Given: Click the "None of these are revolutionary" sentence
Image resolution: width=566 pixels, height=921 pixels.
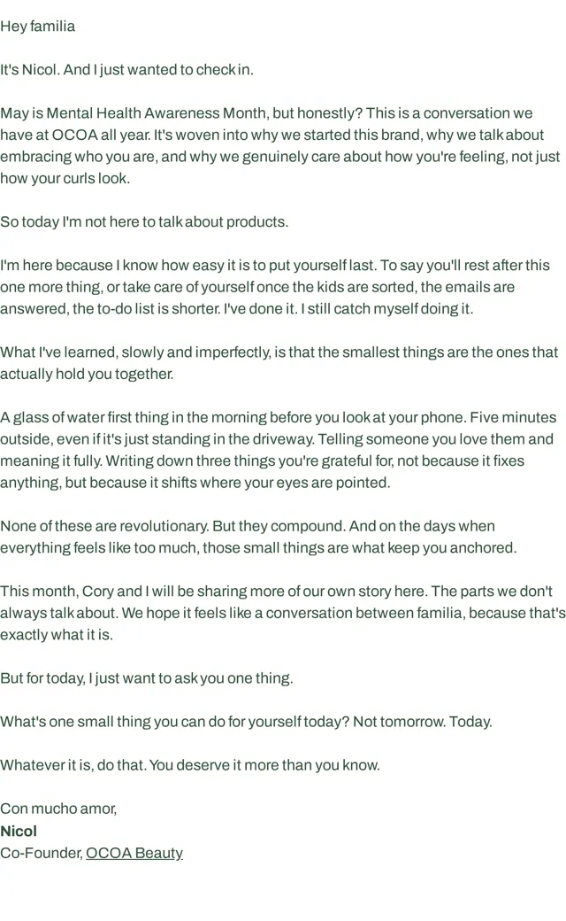Looking at the screenshot, I should (x=104, y=526).
